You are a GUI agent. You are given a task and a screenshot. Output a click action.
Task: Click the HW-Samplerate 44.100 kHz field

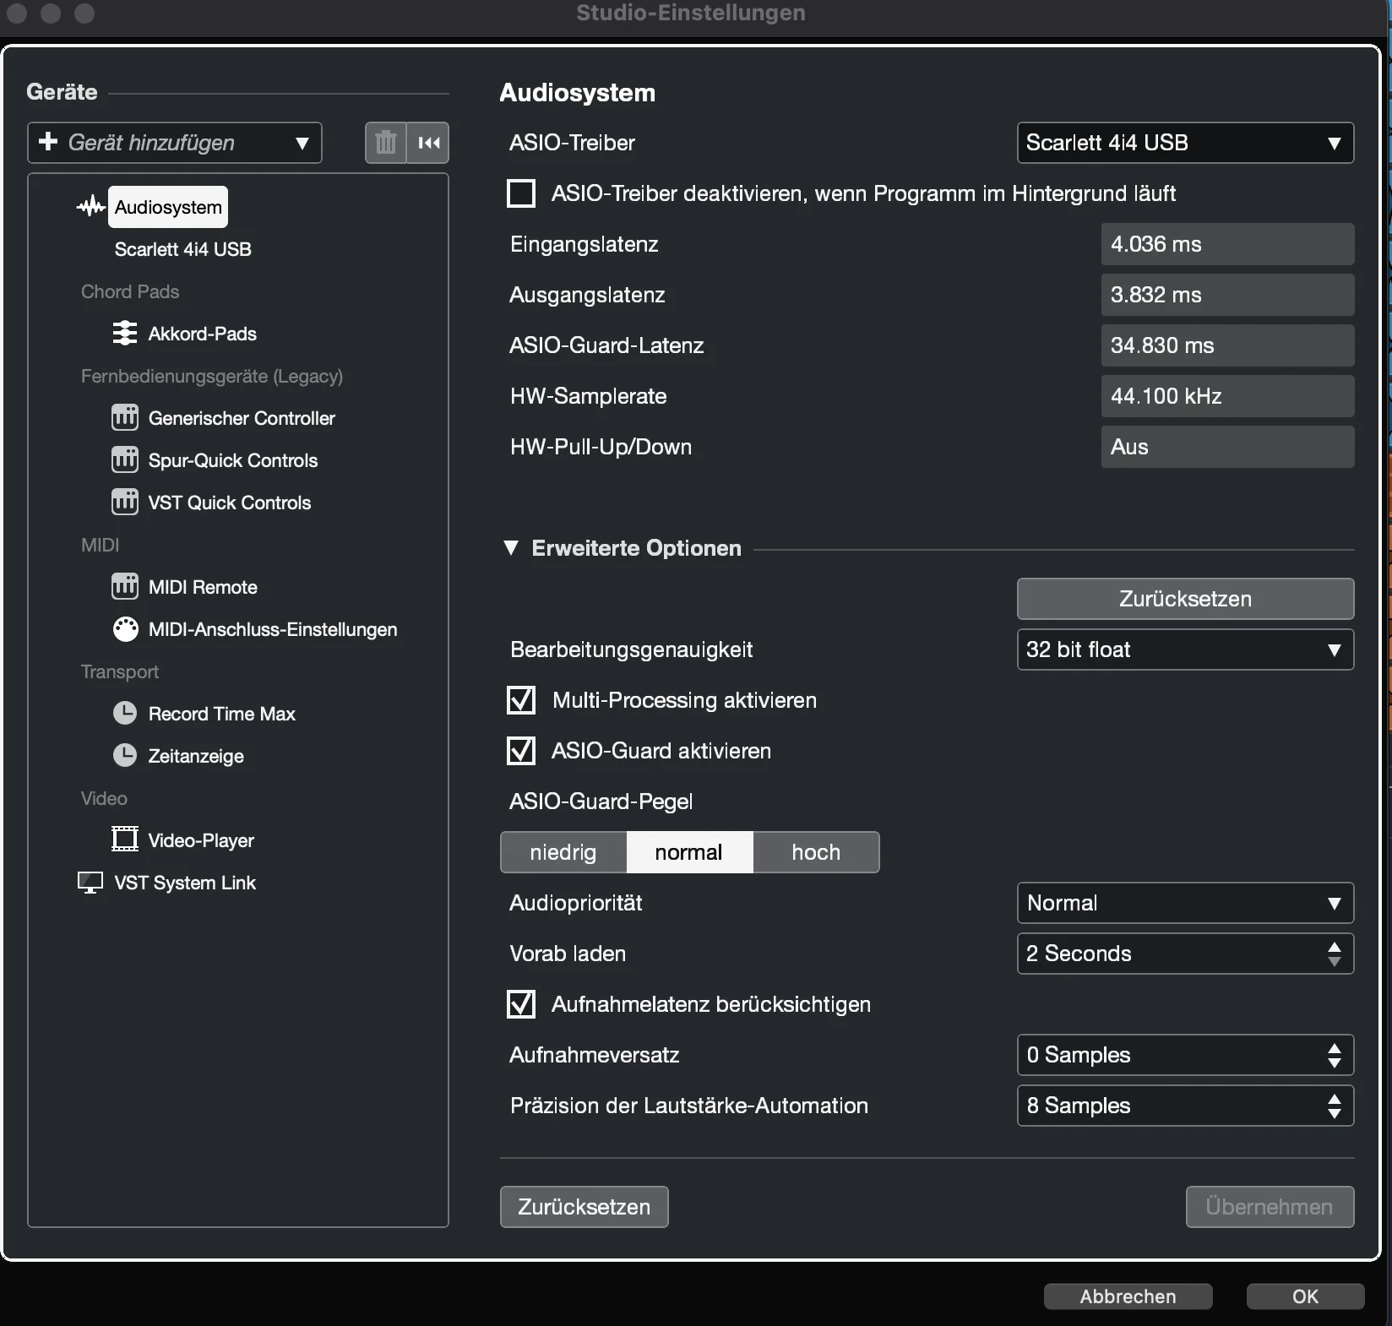(1227, 396)
